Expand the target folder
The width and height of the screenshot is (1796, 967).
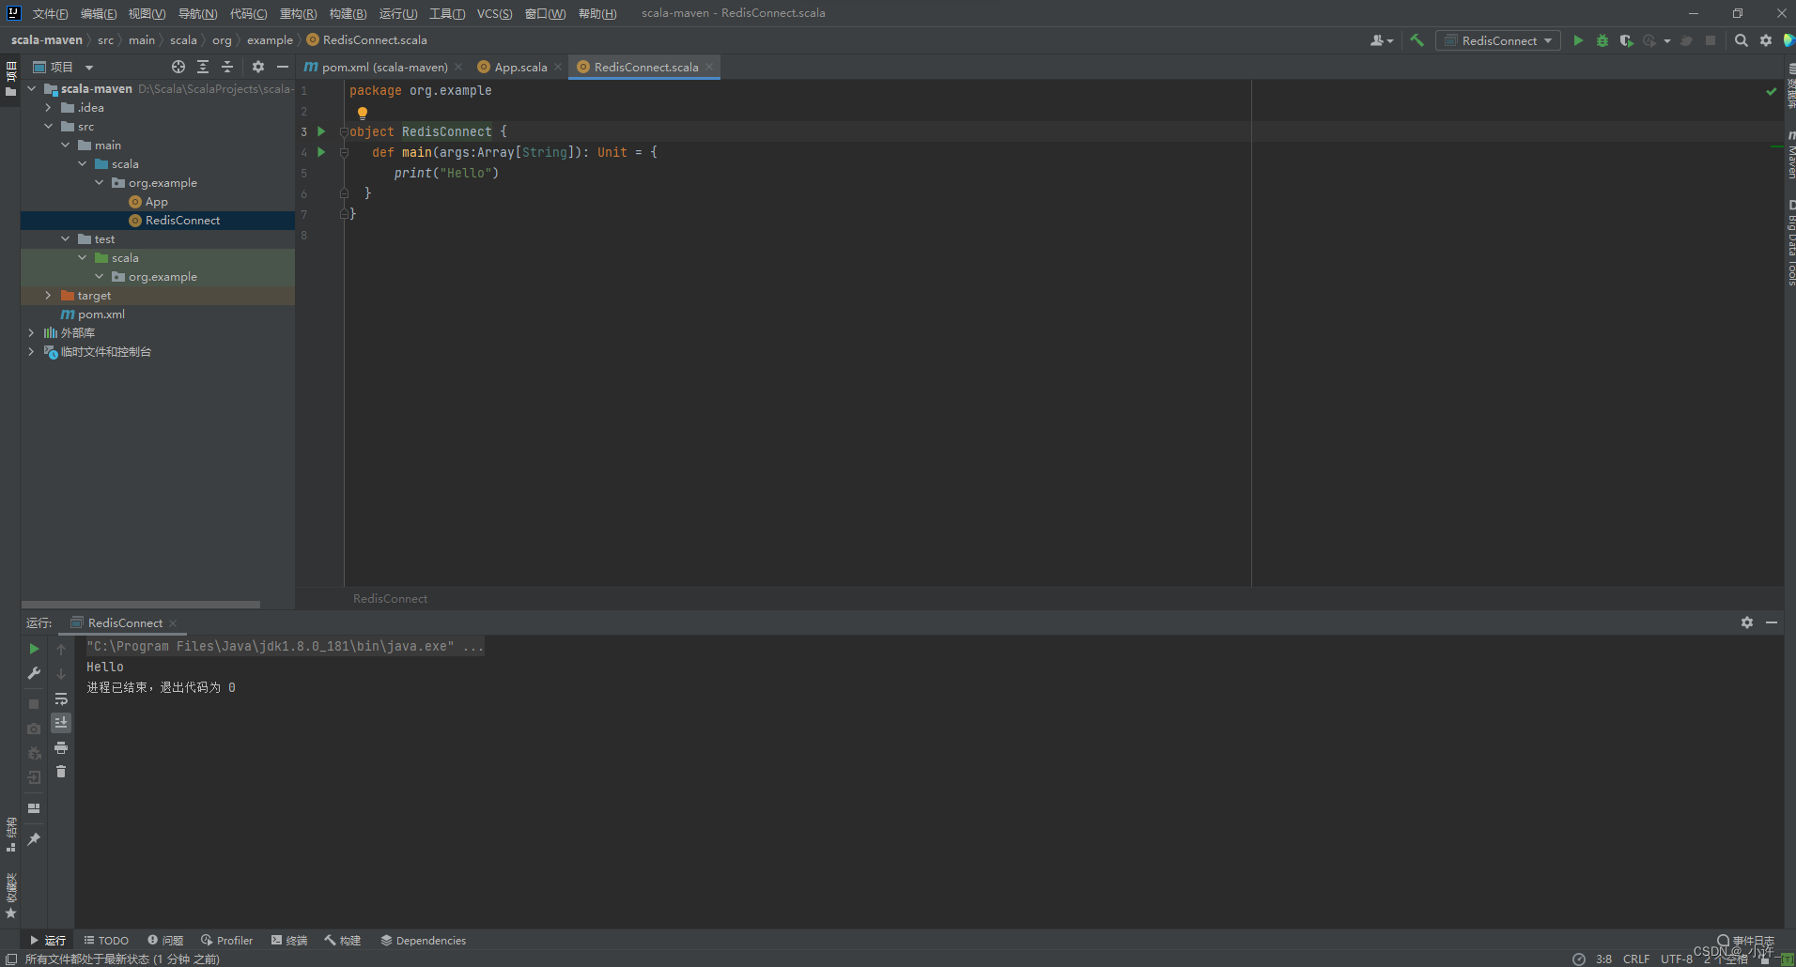(49, 295)
